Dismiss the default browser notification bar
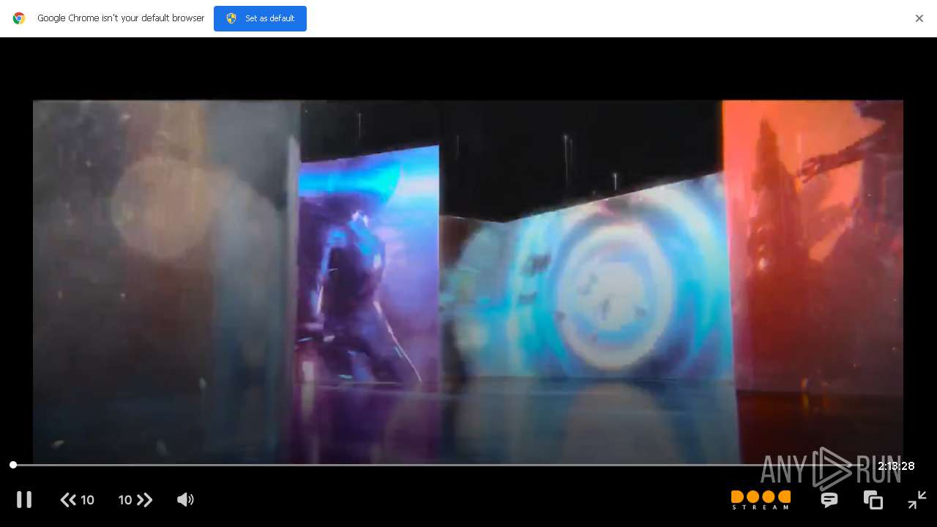 (919, 18)
